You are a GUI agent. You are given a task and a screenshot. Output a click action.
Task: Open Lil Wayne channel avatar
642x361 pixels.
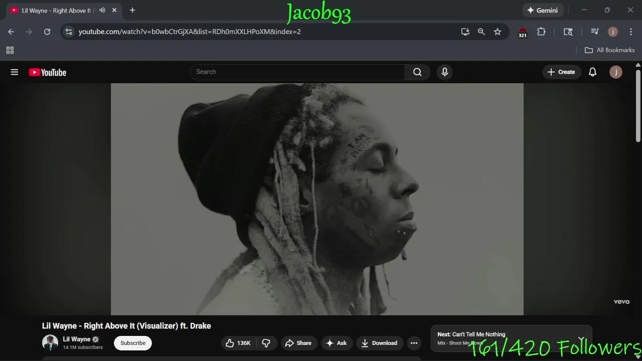click(50, 343)
